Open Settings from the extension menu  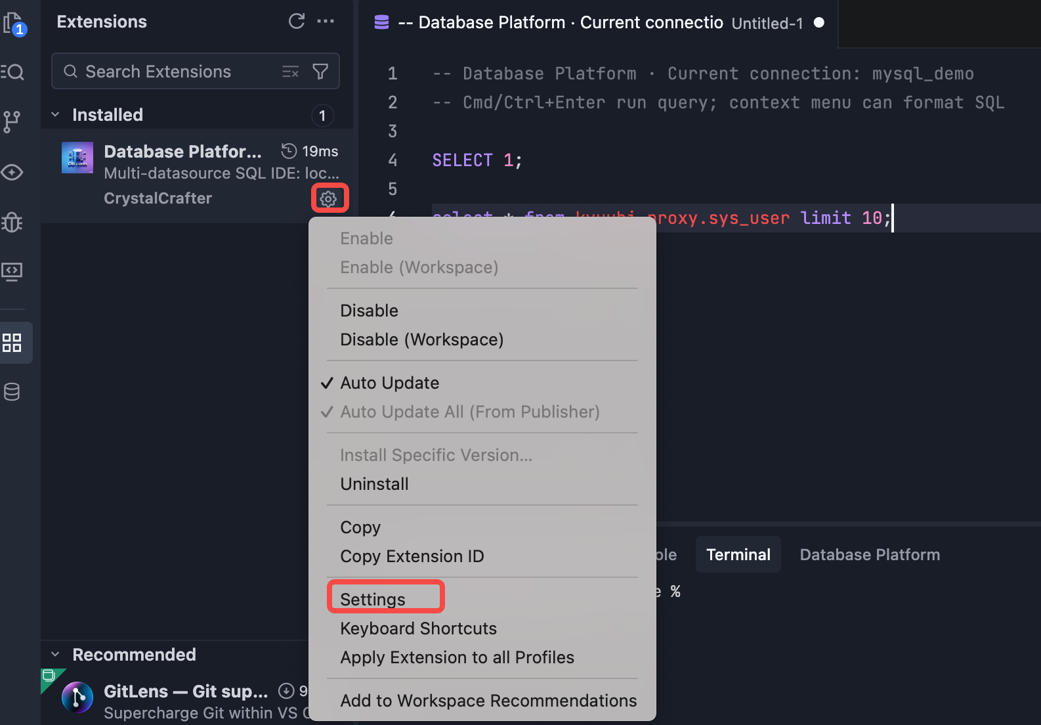pyautogui.click(x=373, y=600)
